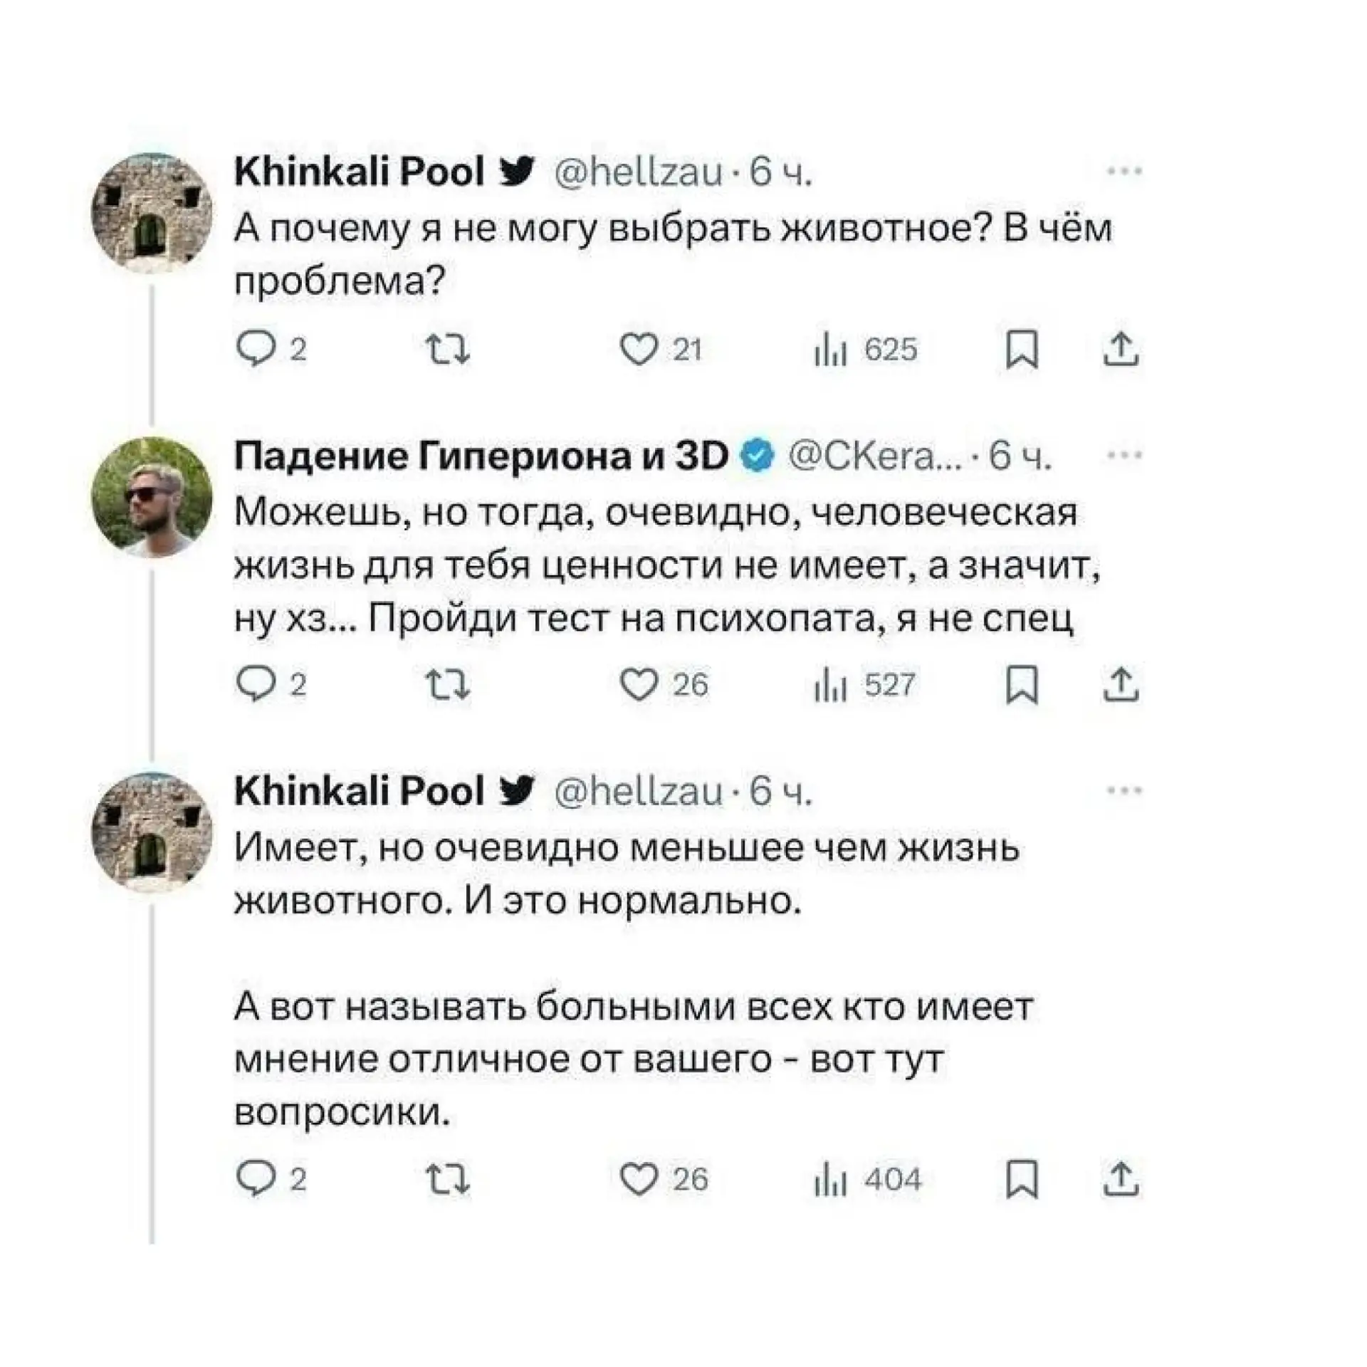Image resolution: width=1367 pixels, height=1367 pixels.
Task: Open the @hellzau profile handle link
Action: coord(638,172)
